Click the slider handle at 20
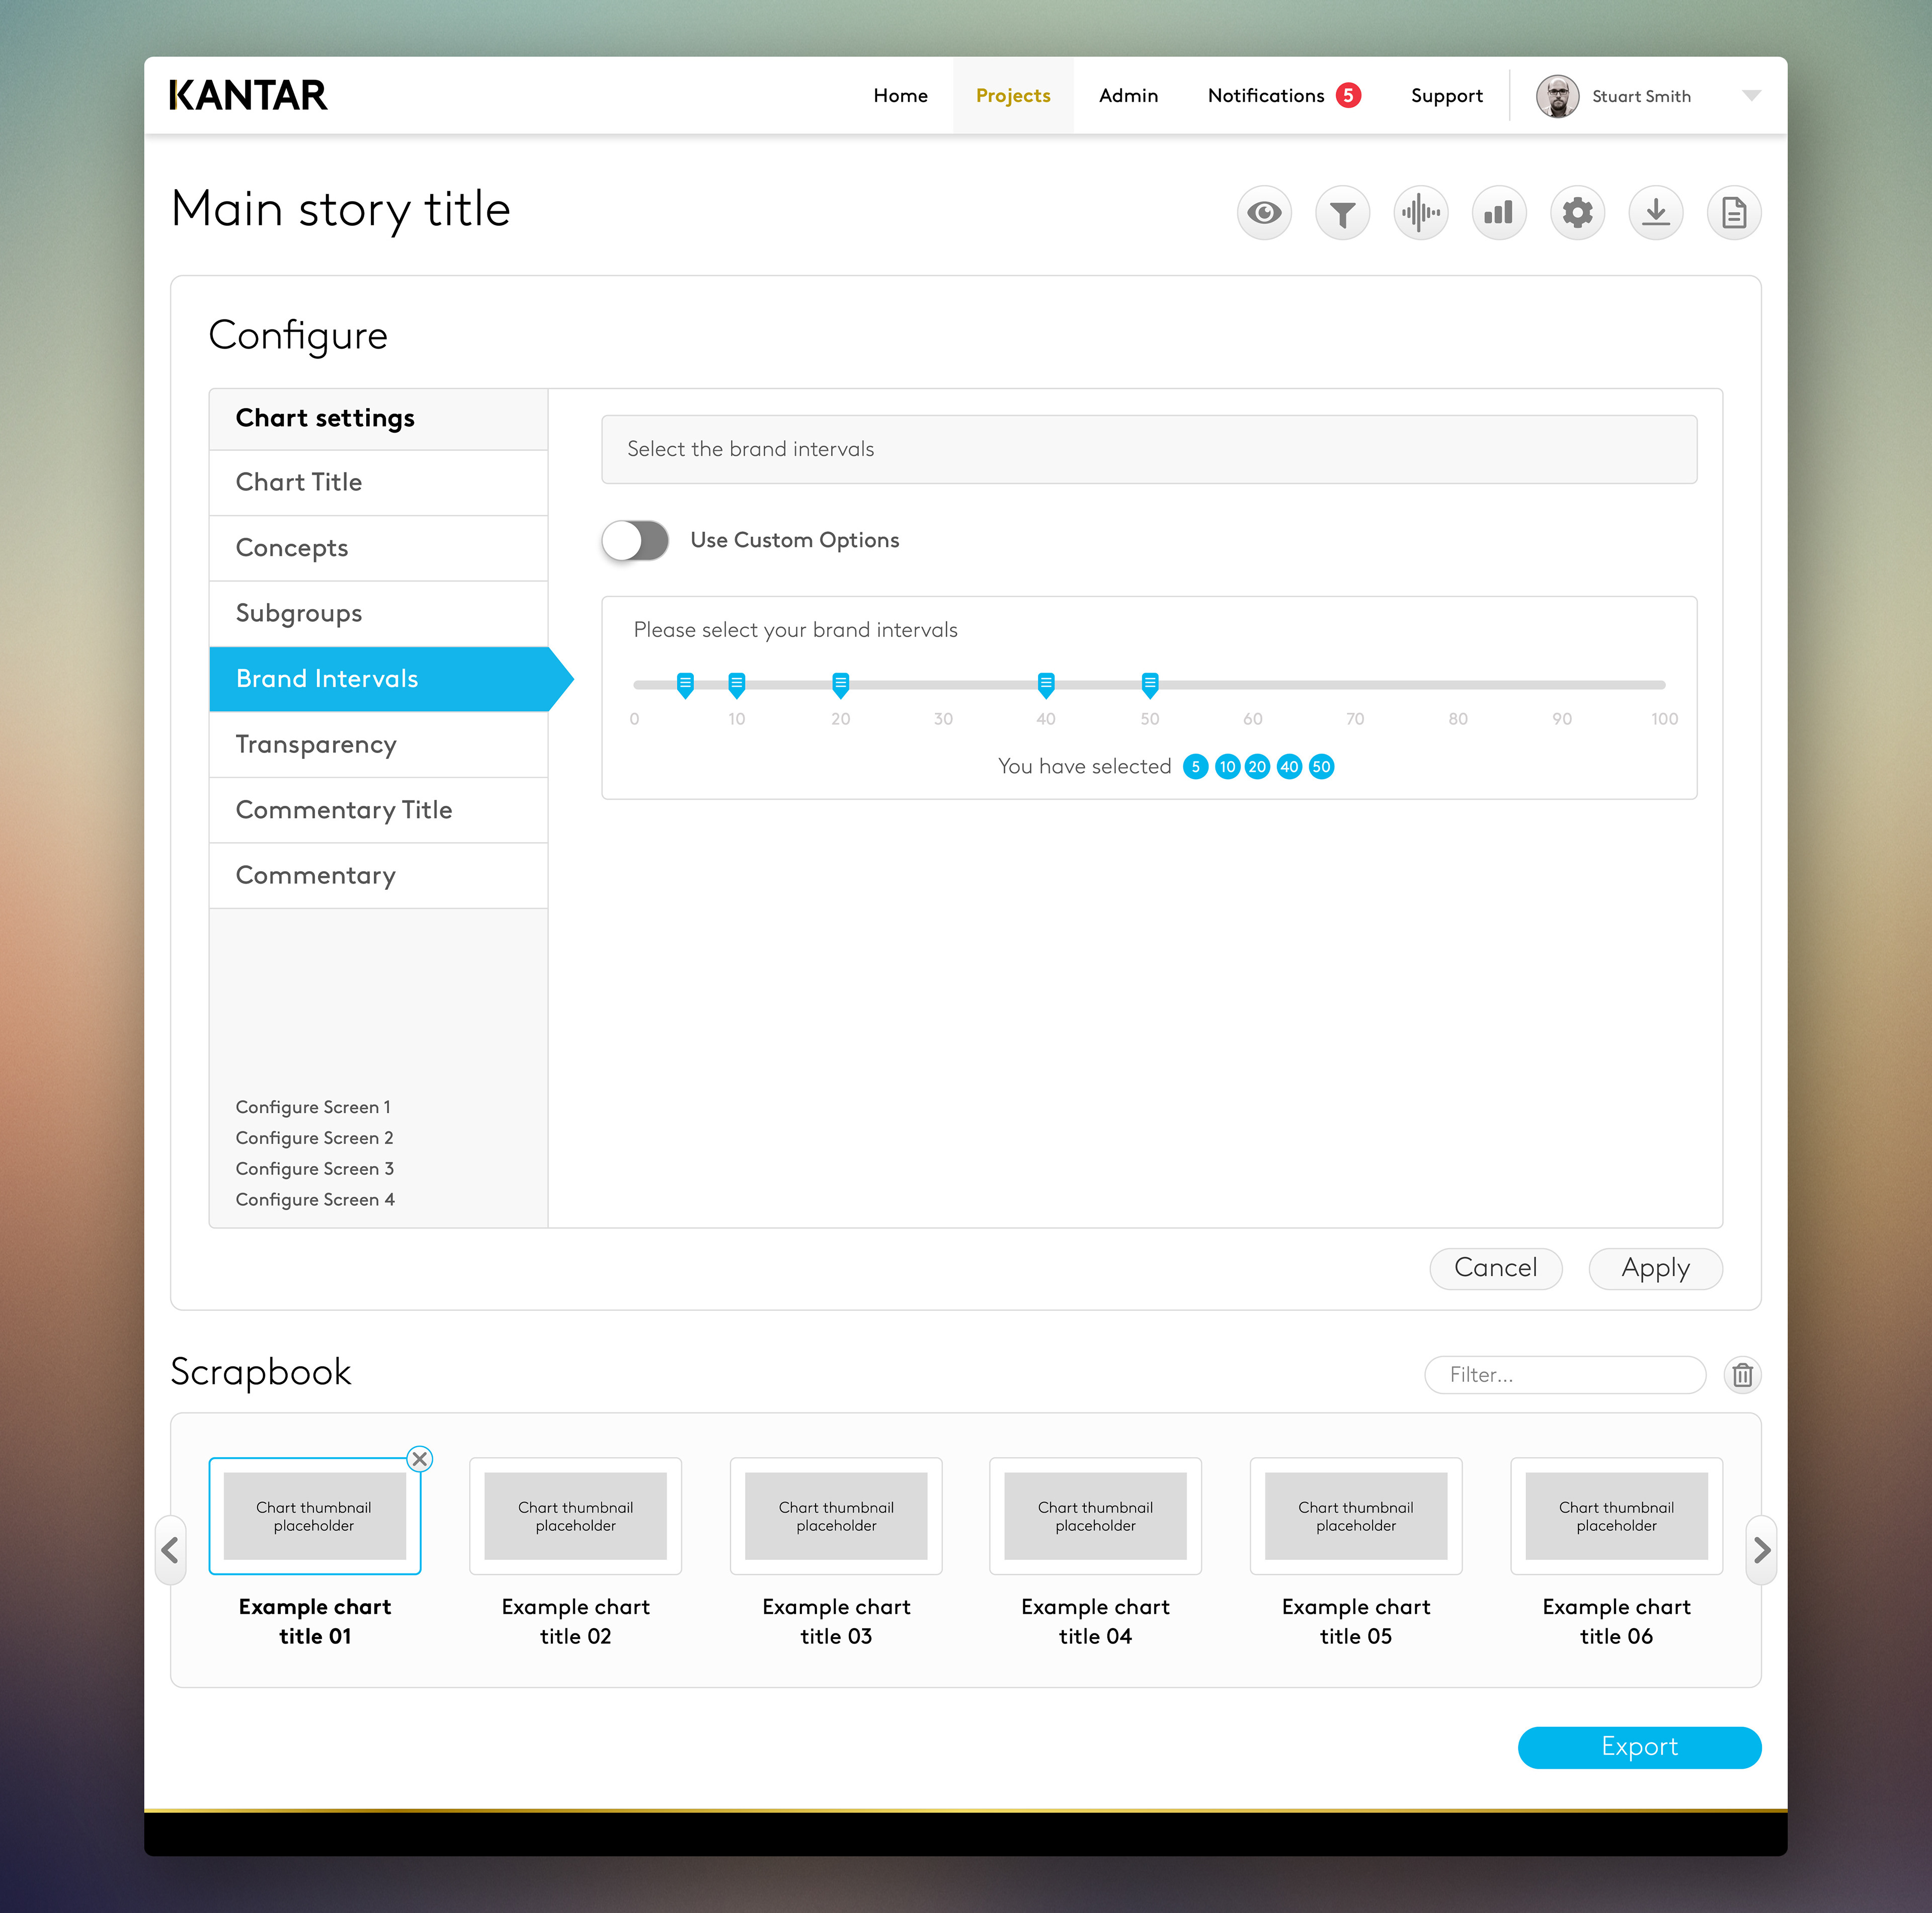Image resolution: width=1932 pixels, height=1913 pixels. click(841, 685)
